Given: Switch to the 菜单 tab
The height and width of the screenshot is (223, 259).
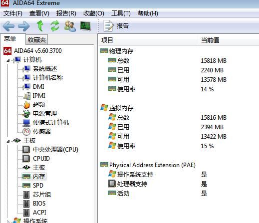Looking at the screenshot, I should click(10, 39).
